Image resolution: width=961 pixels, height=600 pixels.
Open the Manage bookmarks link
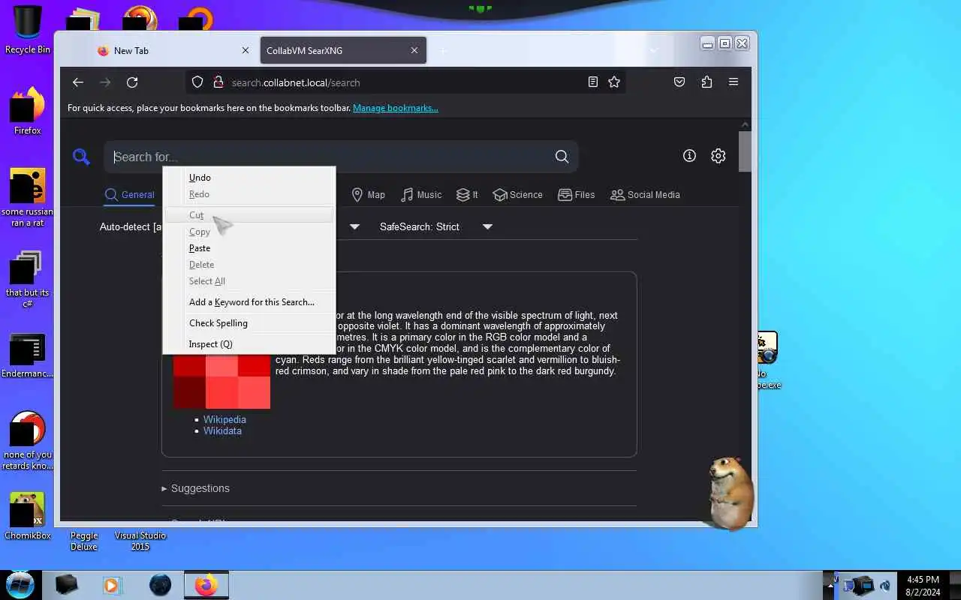click(x=396, y=108)
